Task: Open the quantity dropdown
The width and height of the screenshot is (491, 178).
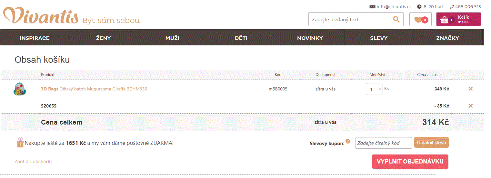Action: click(x=374, y=89)
